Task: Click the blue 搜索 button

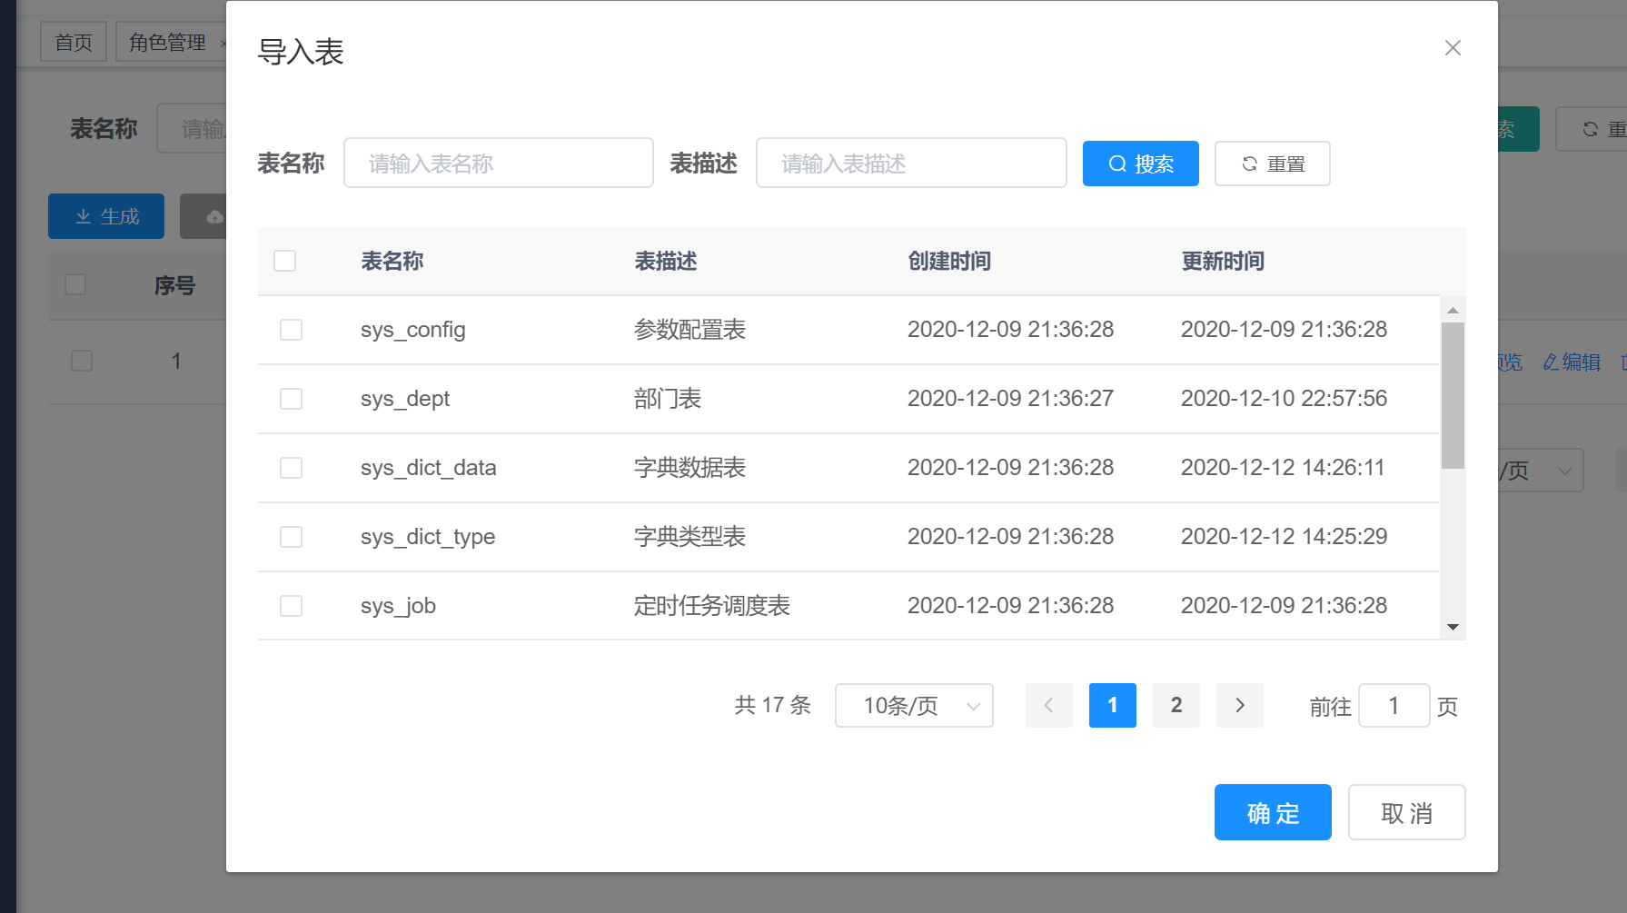Action: click(1141, 164)
